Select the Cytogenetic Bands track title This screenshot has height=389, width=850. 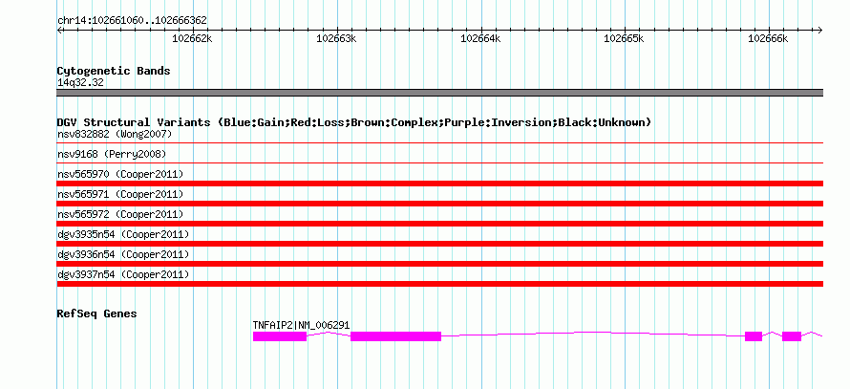click(x=114, y=71)
